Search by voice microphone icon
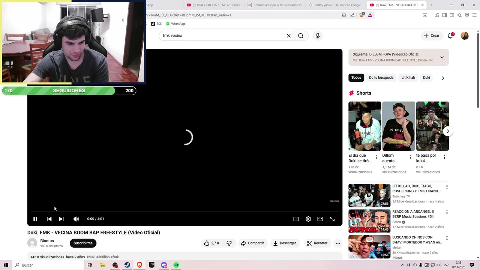The image size is (480, 270). pyautogui.click(x=318, y=36)
